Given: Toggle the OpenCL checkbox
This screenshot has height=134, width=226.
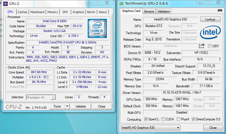Looking at the screenshot, I should pyautogui.click(x=146, y=119).
